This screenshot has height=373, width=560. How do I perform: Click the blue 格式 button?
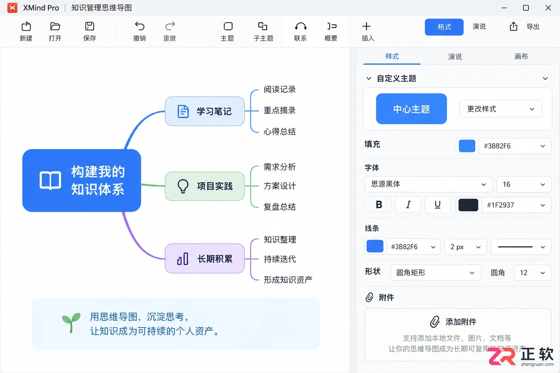[444, 27]
